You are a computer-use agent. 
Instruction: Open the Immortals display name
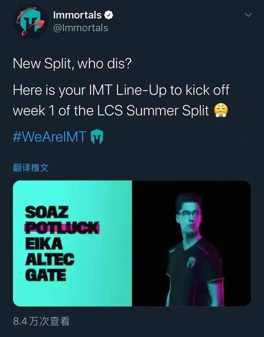click(x=77, y=15)
